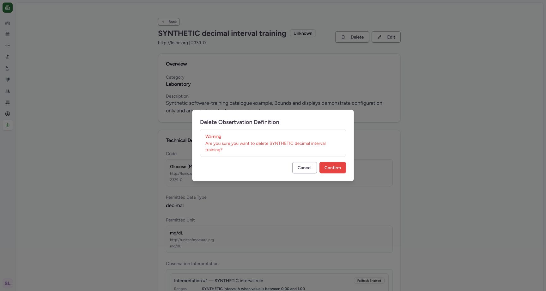Open the organization chart sidebar icon

8,23
